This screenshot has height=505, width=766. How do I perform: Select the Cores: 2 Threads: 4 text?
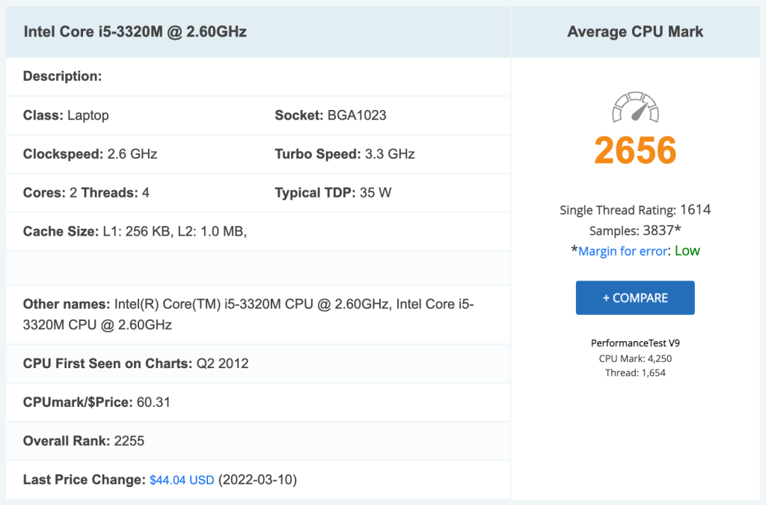coord(86,192)
